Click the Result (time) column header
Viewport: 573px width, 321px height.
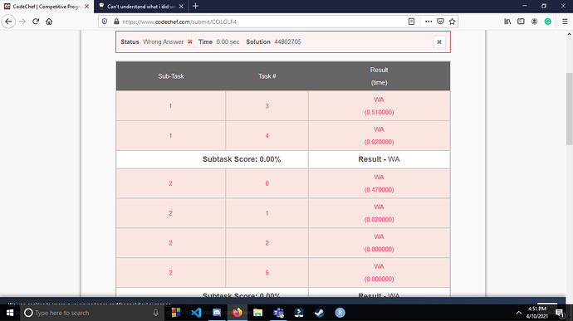click(x=379, y=76)
